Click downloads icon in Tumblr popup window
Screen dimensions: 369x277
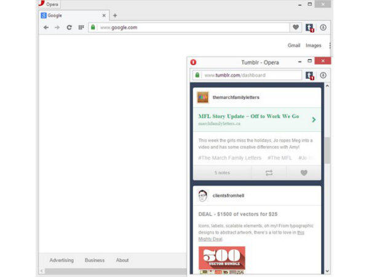pos(323,75)
